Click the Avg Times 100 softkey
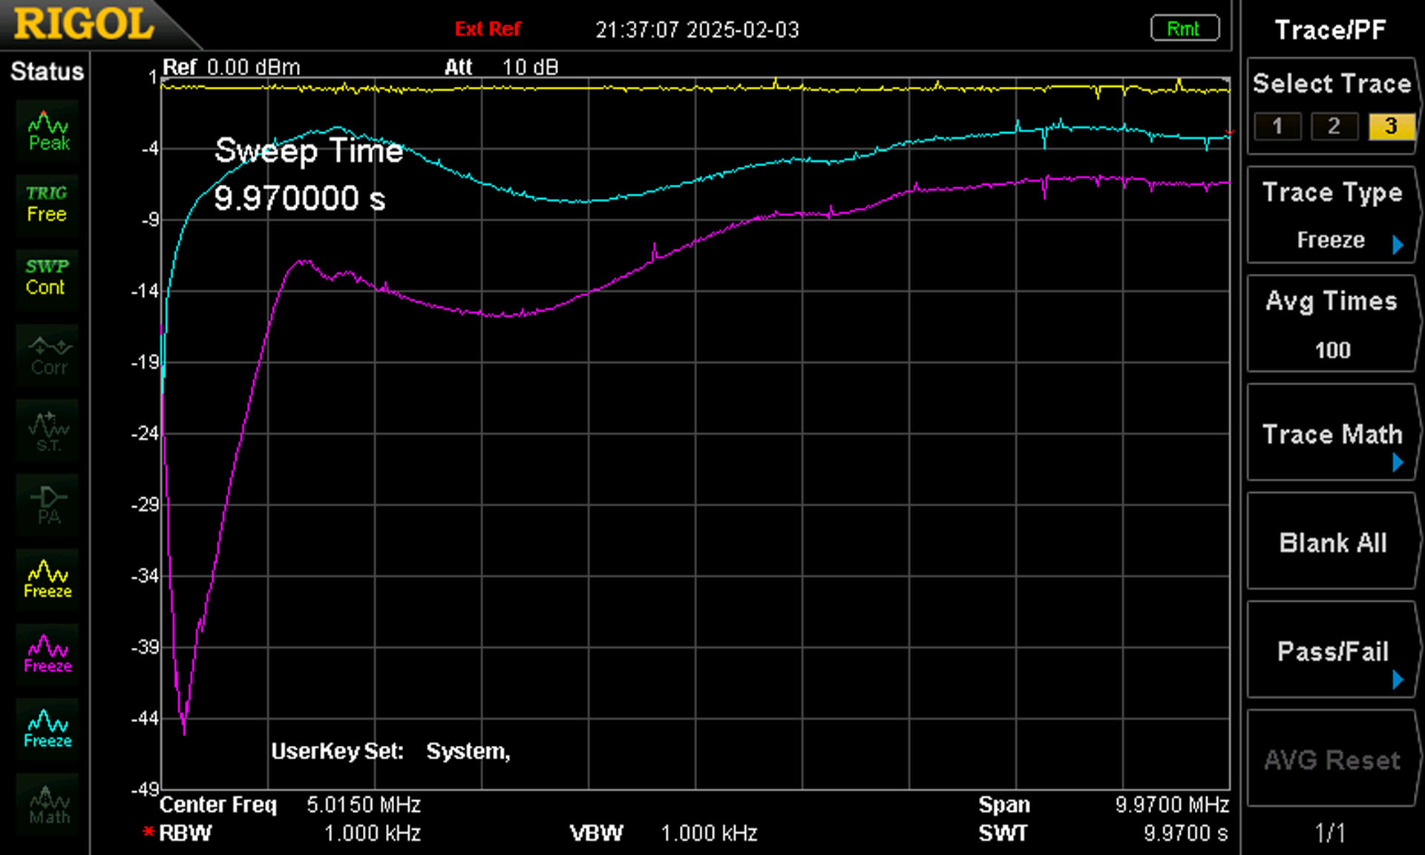Screen dimensions: 1425x855 (x=1333, y=324)
